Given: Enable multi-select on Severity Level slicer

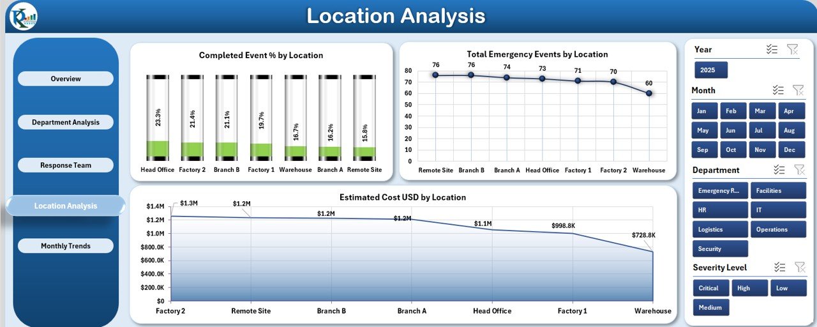Looking at the screenshot, I should (x=779, y=267).
